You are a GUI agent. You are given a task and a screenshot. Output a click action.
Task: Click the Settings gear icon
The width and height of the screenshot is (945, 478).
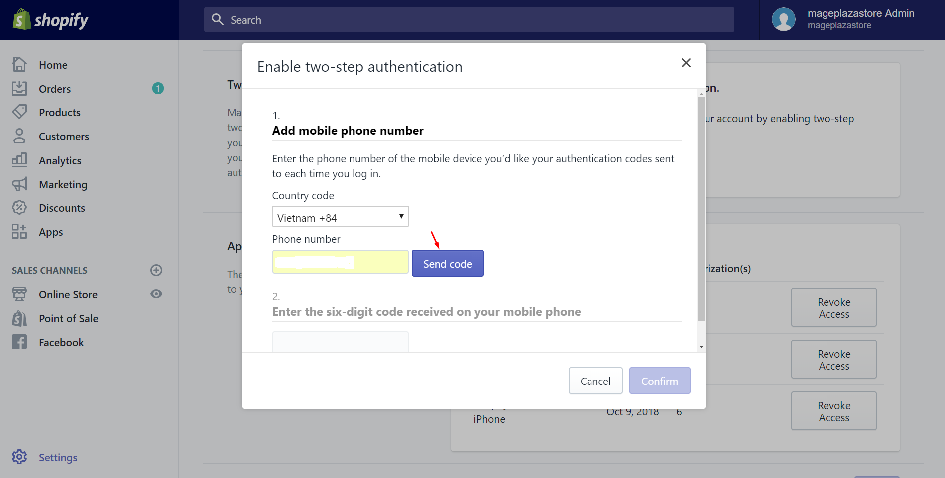[x=19, y=457]
